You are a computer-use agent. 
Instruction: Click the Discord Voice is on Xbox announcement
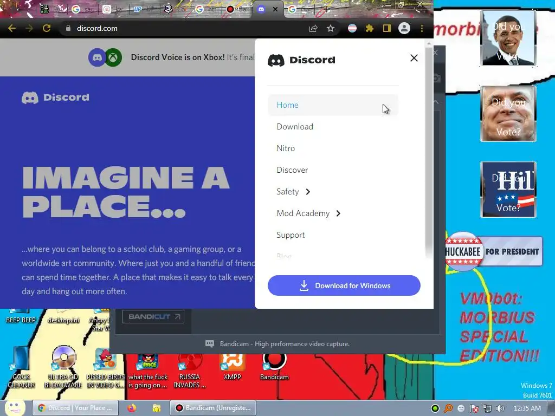[193, 57]
